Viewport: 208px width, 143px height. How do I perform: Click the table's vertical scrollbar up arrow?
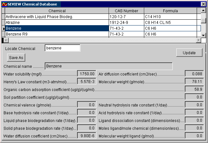tap(203, 10)
